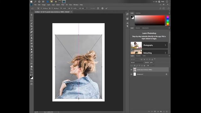Switch to the Adjustments tab
Image resolution: width=201 pixels, height=113 pixels.
[145, 28]
